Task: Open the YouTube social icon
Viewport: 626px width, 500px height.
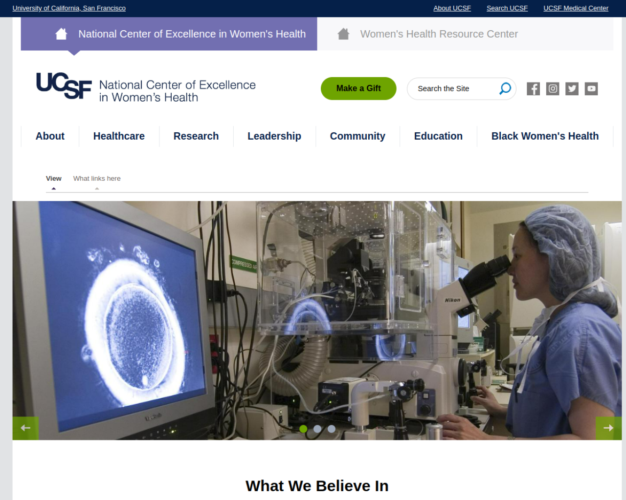Action: pyautogui.click(x=591, y=89)
